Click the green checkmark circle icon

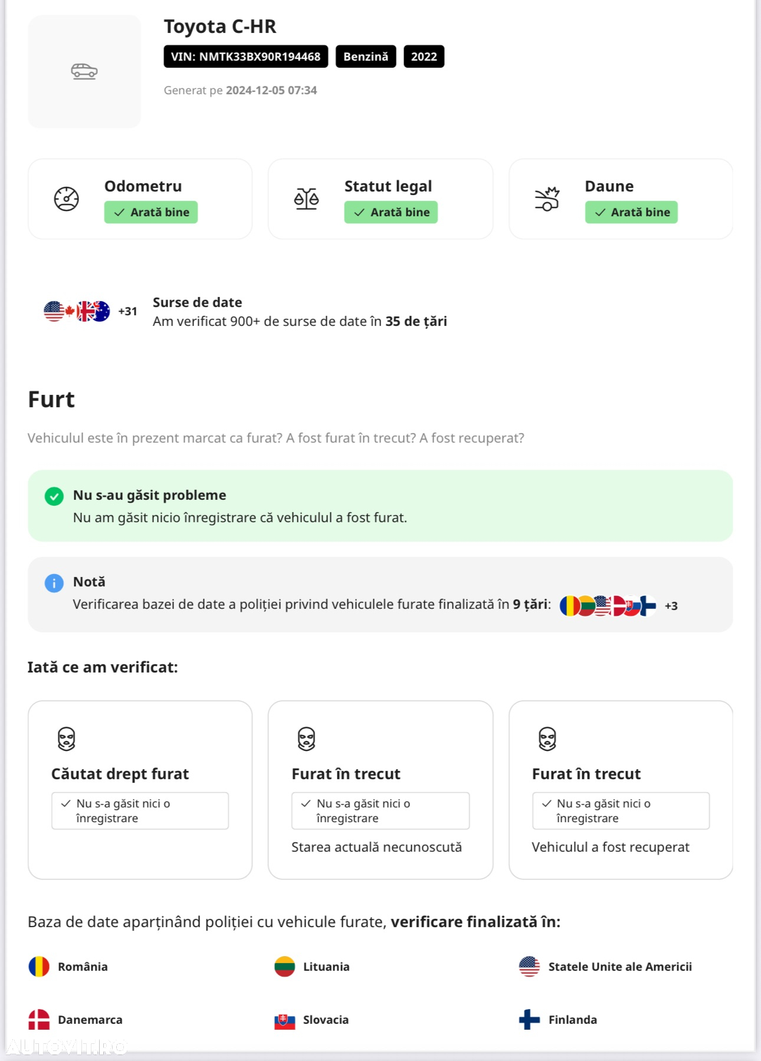pos(54,496)
